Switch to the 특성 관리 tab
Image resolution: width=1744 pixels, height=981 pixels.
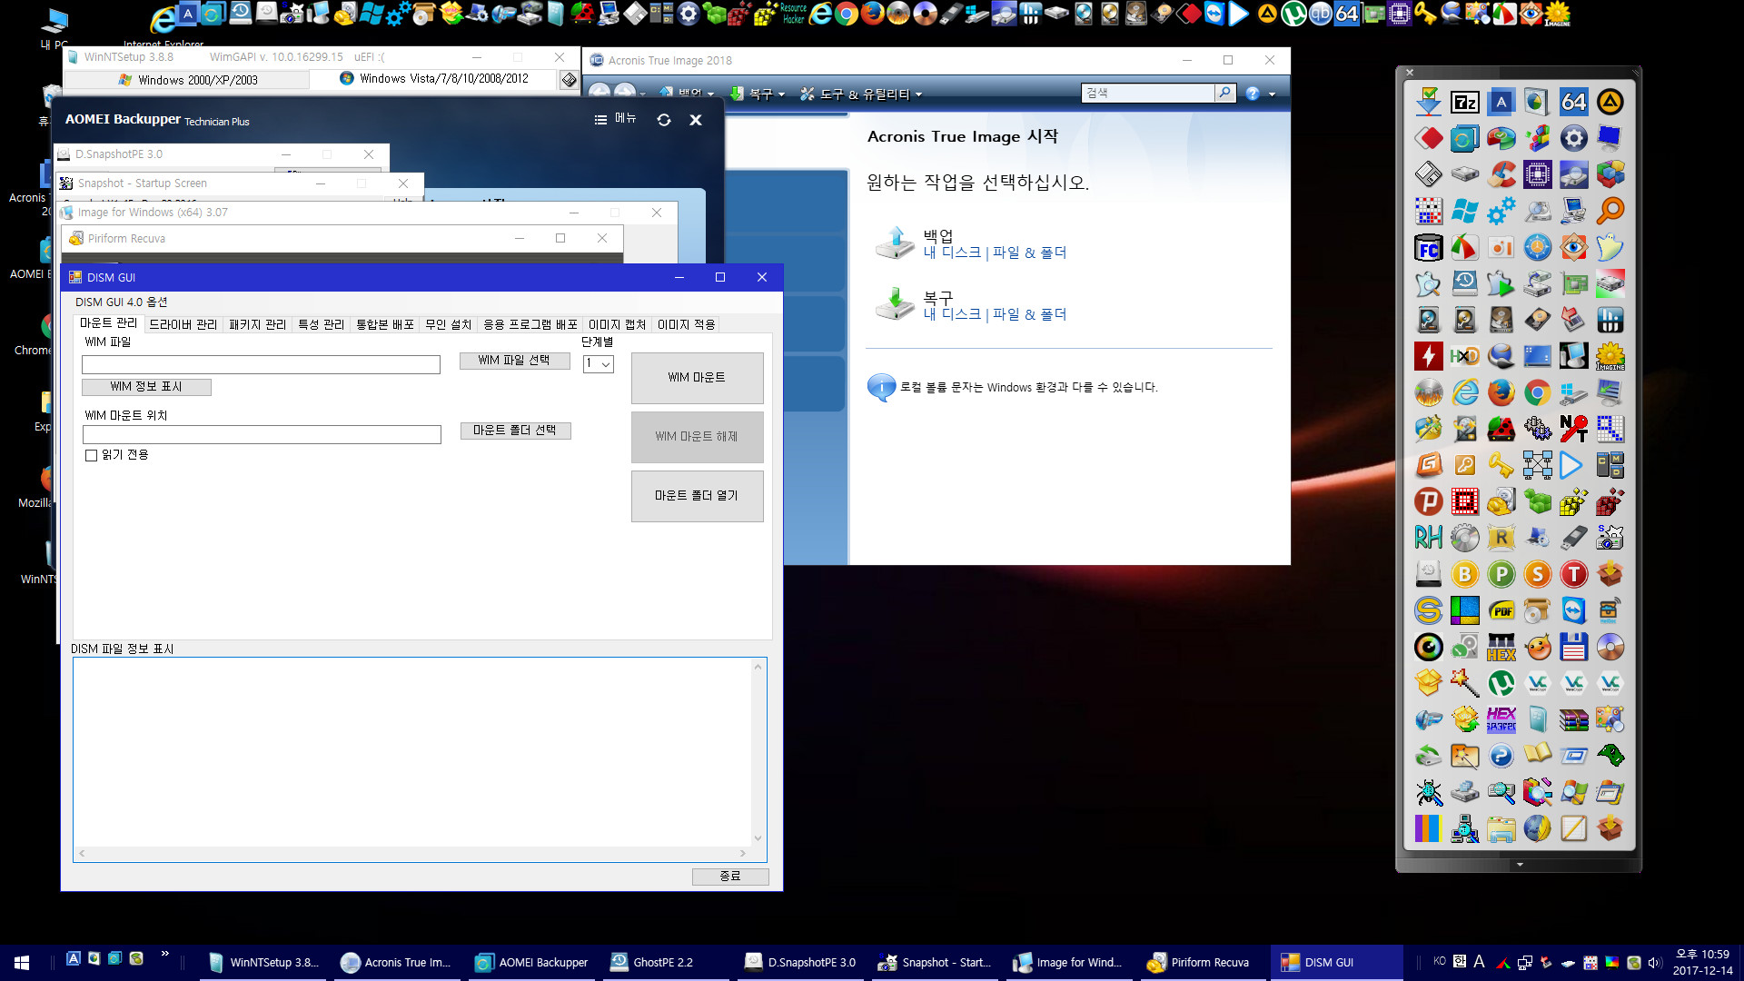(321, 324)
